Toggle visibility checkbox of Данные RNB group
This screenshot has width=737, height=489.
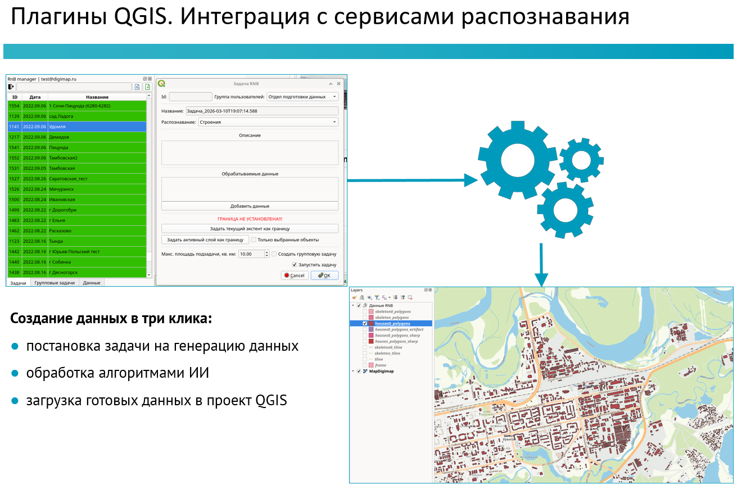pyautogui.click(x=359, y=305)
